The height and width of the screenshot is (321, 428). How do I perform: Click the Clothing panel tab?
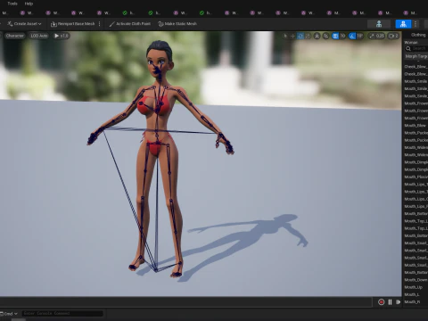418,35
